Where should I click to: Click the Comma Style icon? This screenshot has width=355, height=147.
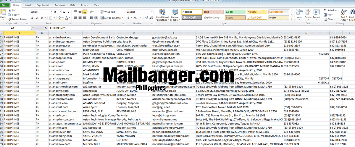139,18
